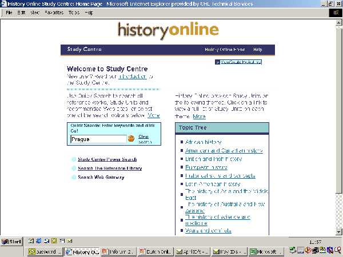Click the highlighted link below the Help bar
This screenshot has height=257, width=343.
point(241,62)
